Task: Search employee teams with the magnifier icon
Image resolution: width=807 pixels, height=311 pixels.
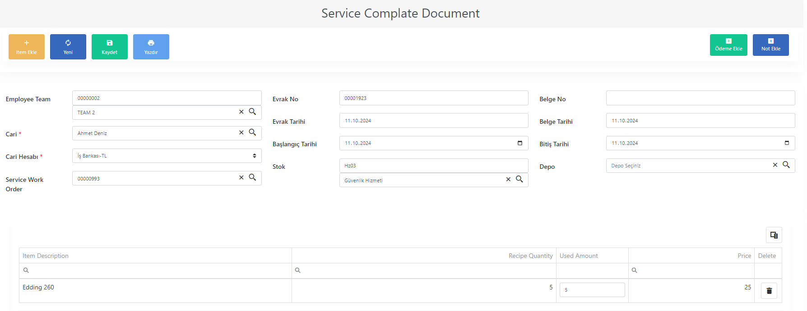Action: 253,112
